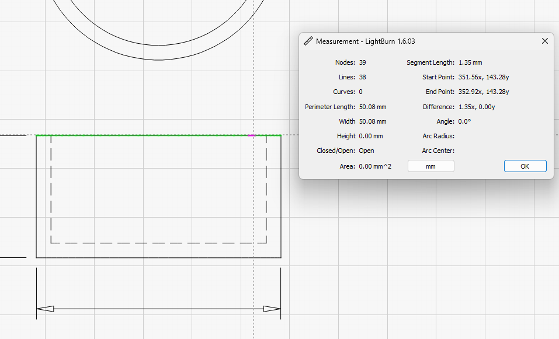
Task: Select the Nodes value 39
Action: [x=363, y=62]
